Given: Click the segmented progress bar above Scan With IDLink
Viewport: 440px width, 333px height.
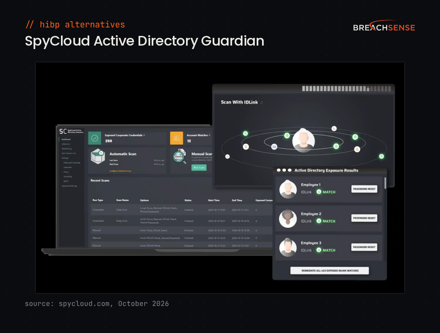Looking at the screenshot, I should point(347,89).
